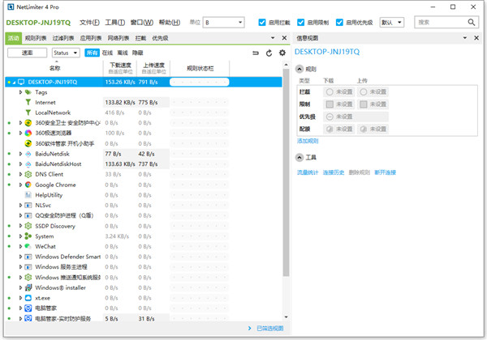
Task: Check the limit upload checkbox
Action: coord(364,104)
